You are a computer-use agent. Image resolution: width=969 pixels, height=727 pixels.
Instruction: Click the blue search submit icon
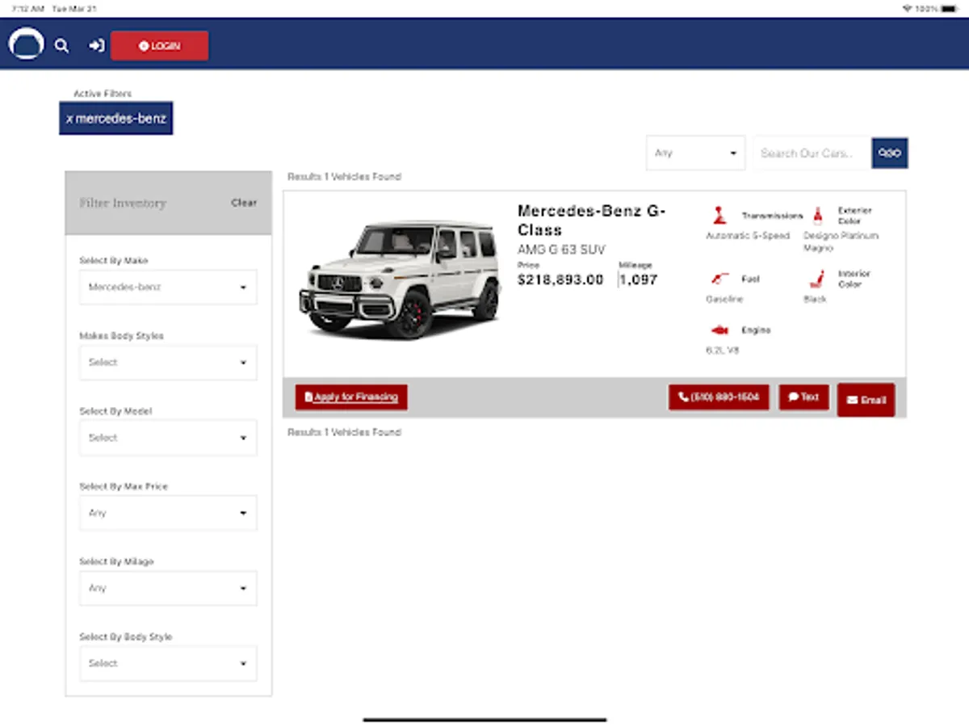click(x=890, y=153)
